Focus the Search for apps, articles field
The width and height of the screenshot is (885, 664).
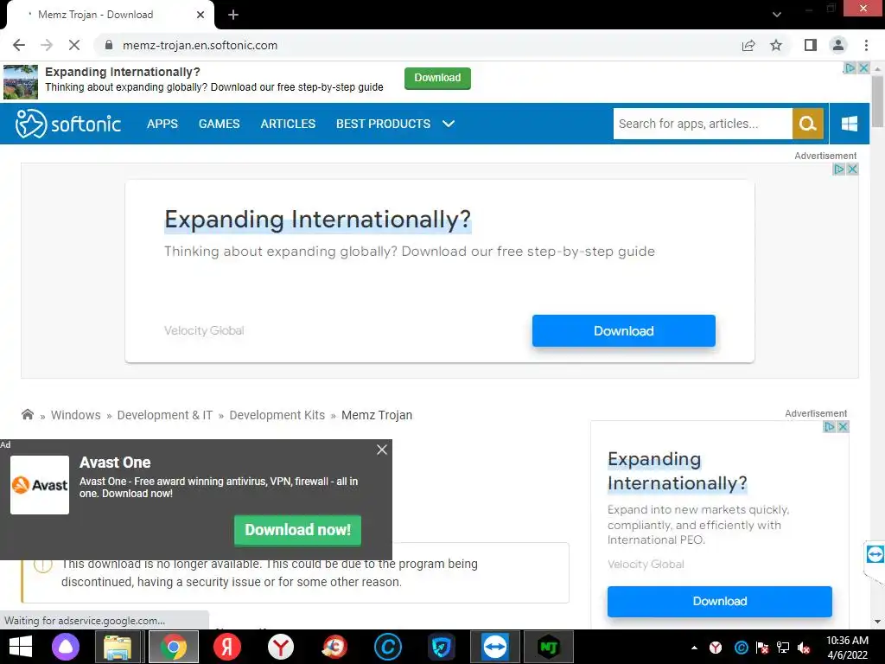[x=702, y=124]
